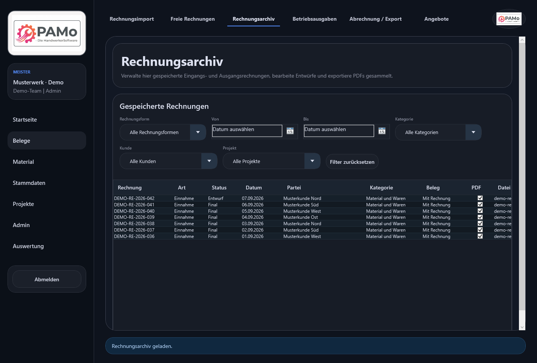Open Projekte in the sidebar
537x363 pixels.
point(47,204)
